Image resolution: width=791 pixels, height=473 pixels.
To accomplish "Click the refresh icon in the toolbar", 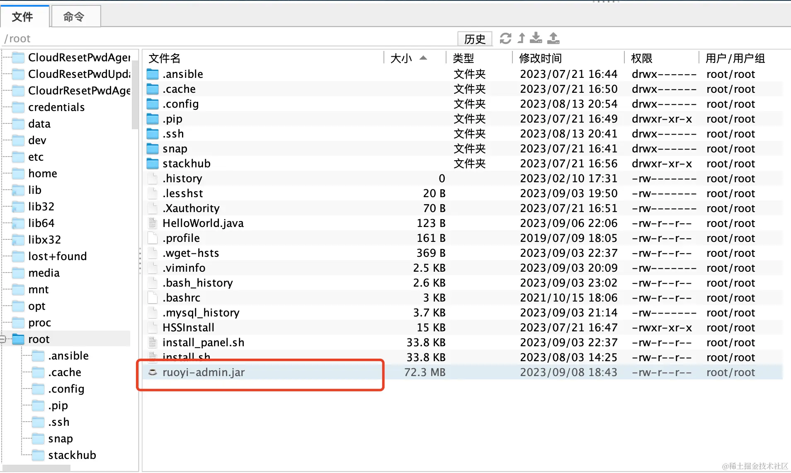I will tap(505, 38).
